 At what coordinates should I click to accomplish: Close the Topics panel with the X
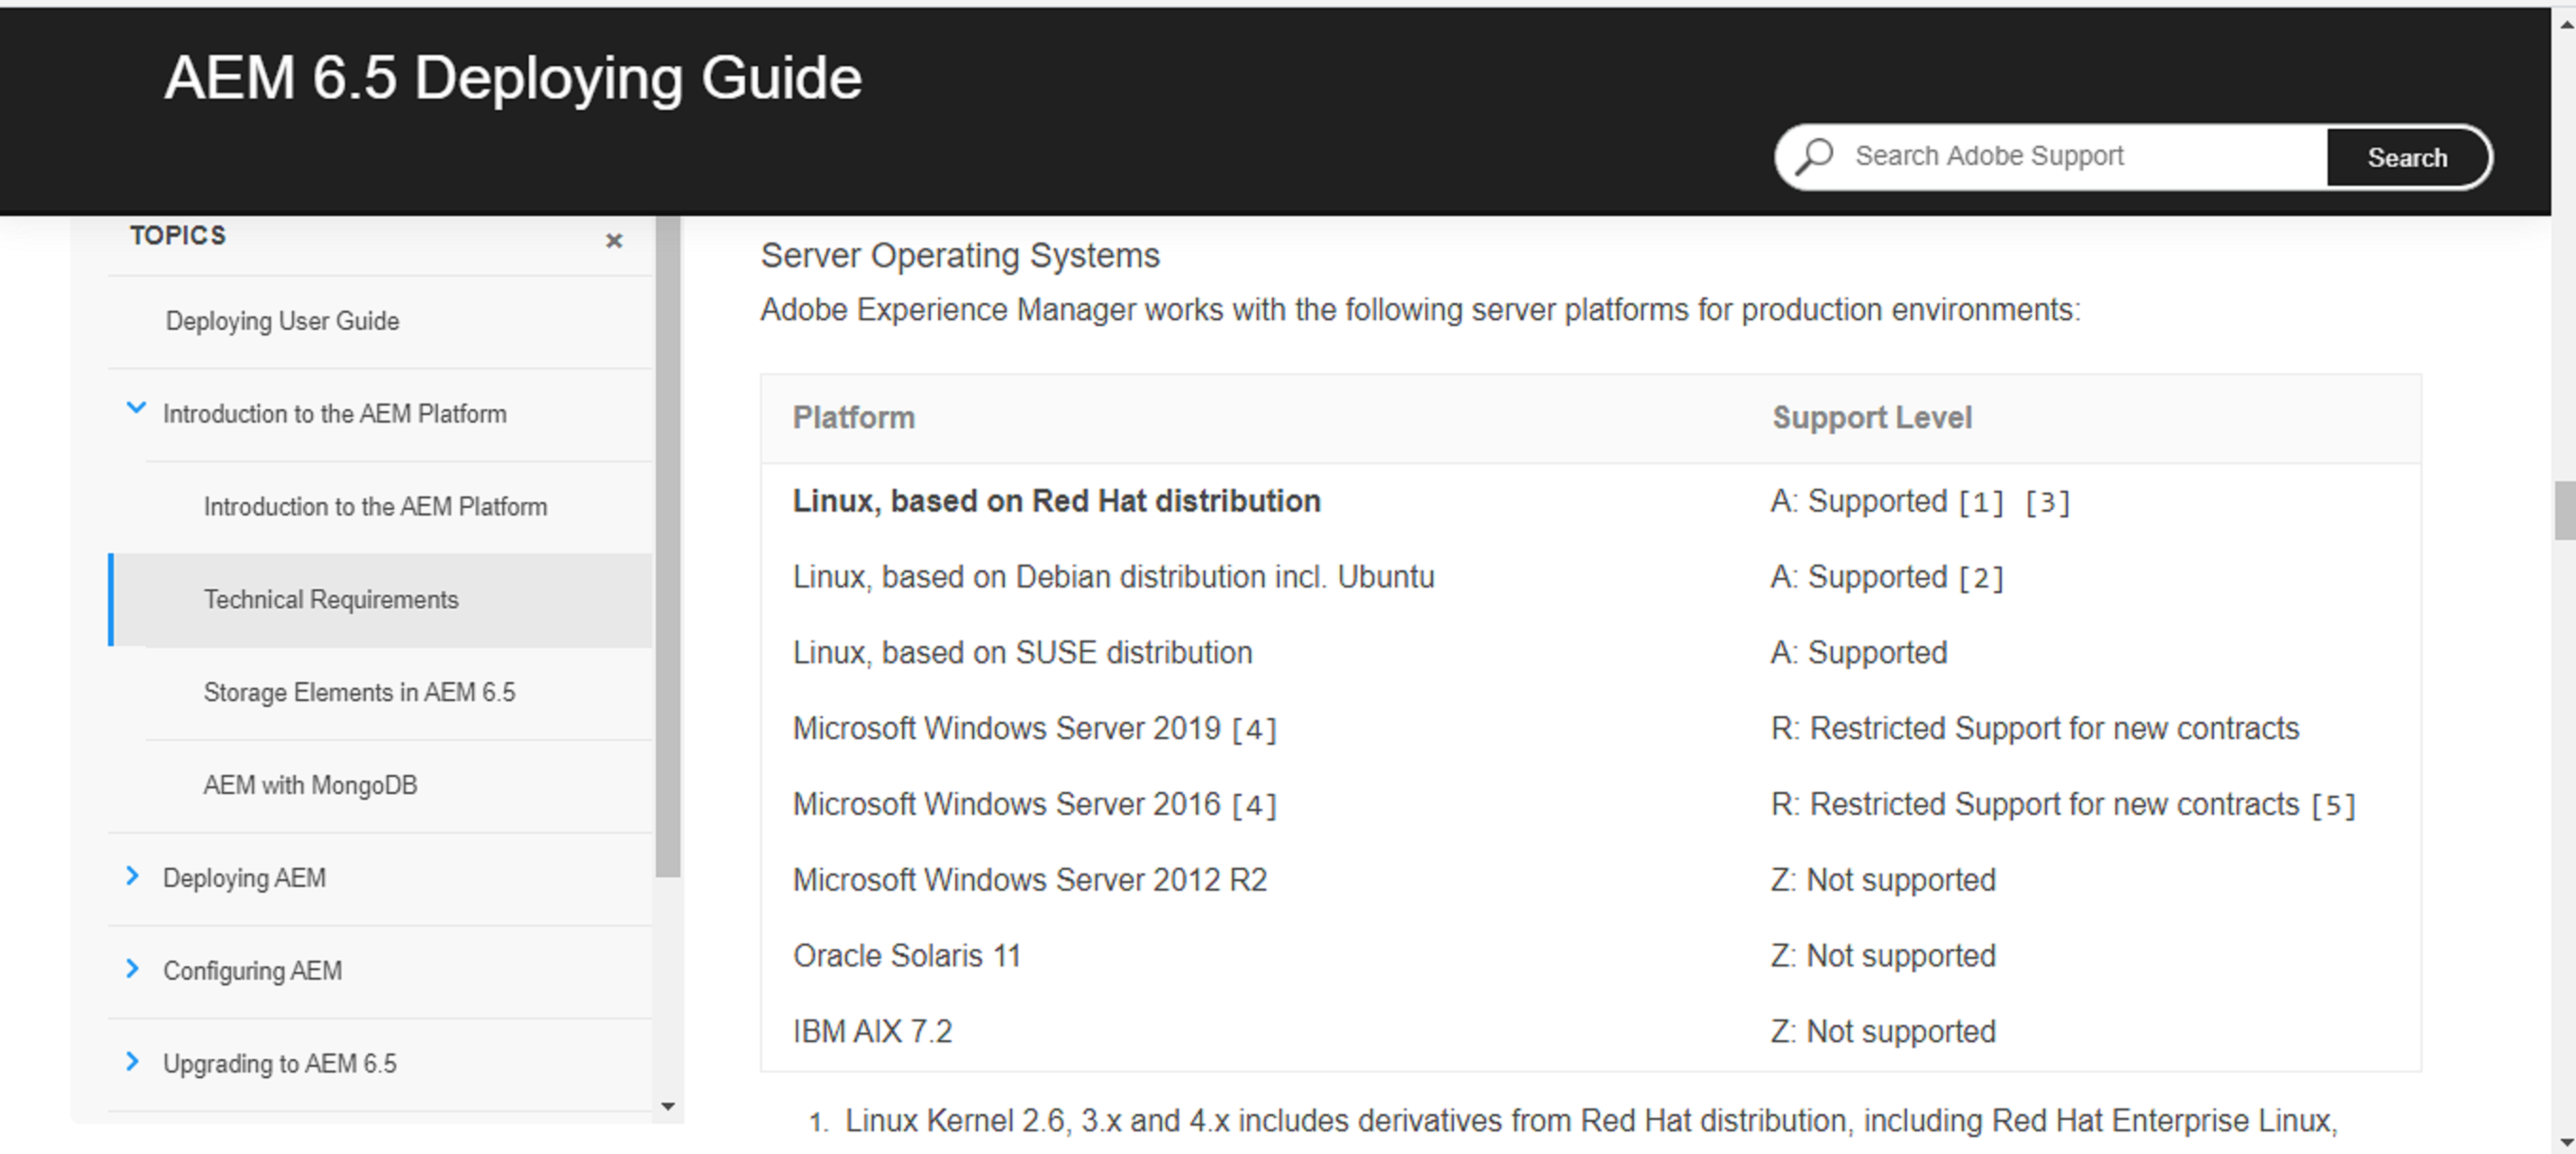point(614,240)
